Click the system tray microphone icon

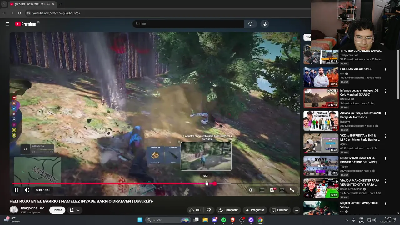353,220
